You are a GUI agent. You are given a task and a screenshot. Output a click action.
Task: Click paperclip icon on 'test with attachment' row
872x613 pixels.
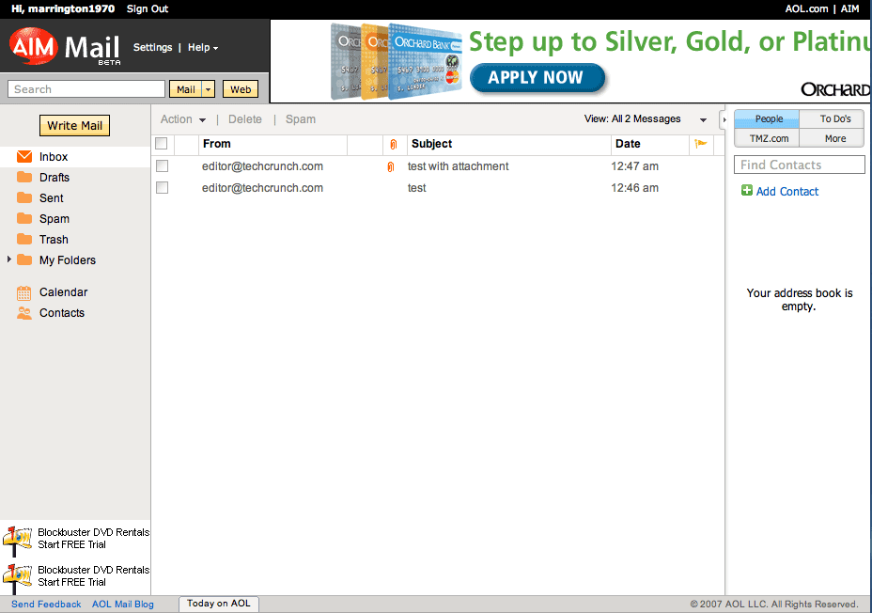pyautogui.click(x=390, y=166)
